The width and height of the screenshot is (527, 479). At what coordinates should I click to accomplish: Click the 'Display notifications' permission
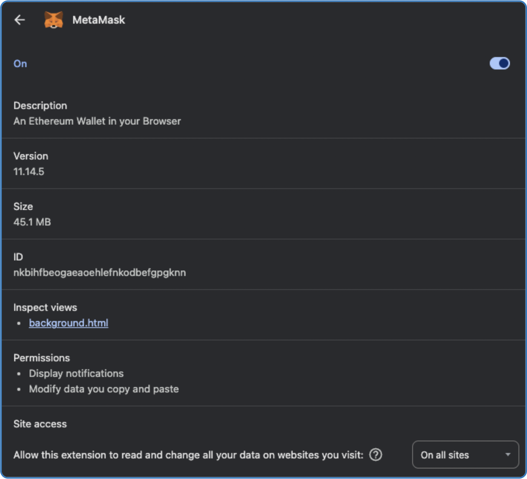click(76, 374)
